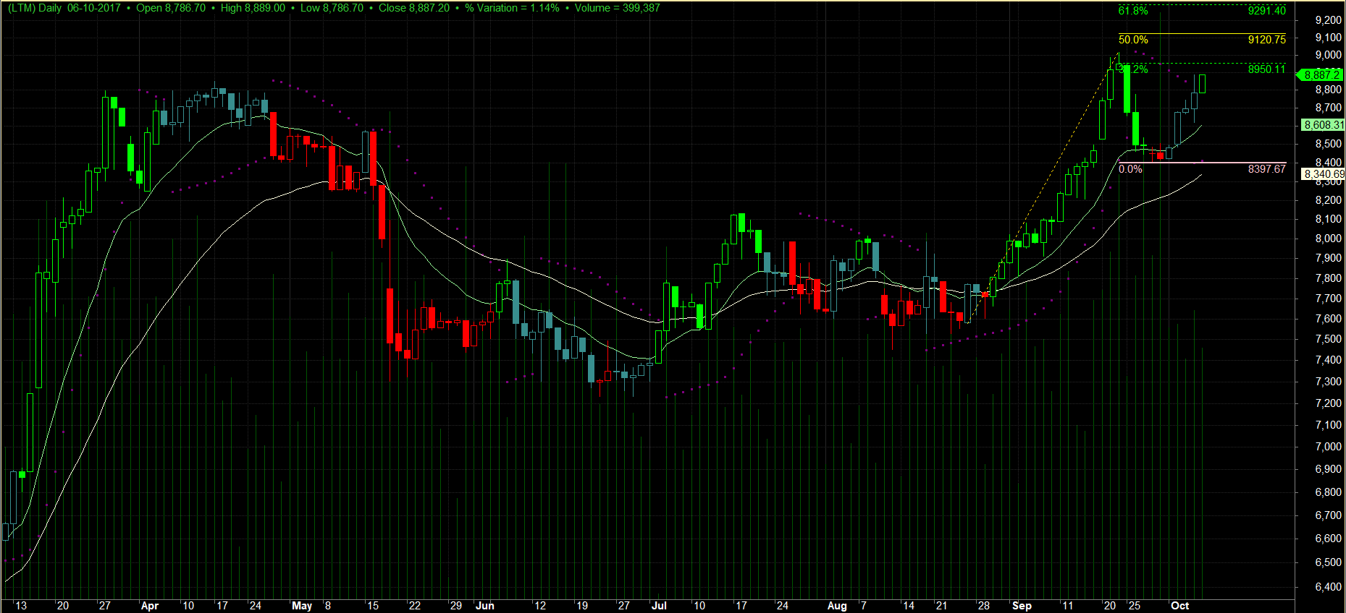Click the date label 19 on time axis
1346x613 pixels.
point(582,606)
